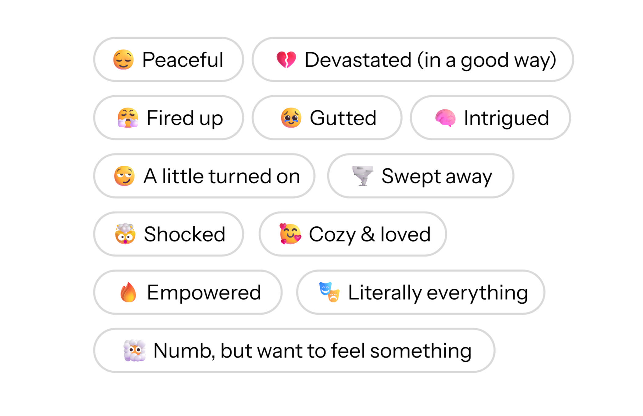The width and height of the screenshot is (643, 416).
Task: Choose the Empowered text label
Action: tap(204, 292)
